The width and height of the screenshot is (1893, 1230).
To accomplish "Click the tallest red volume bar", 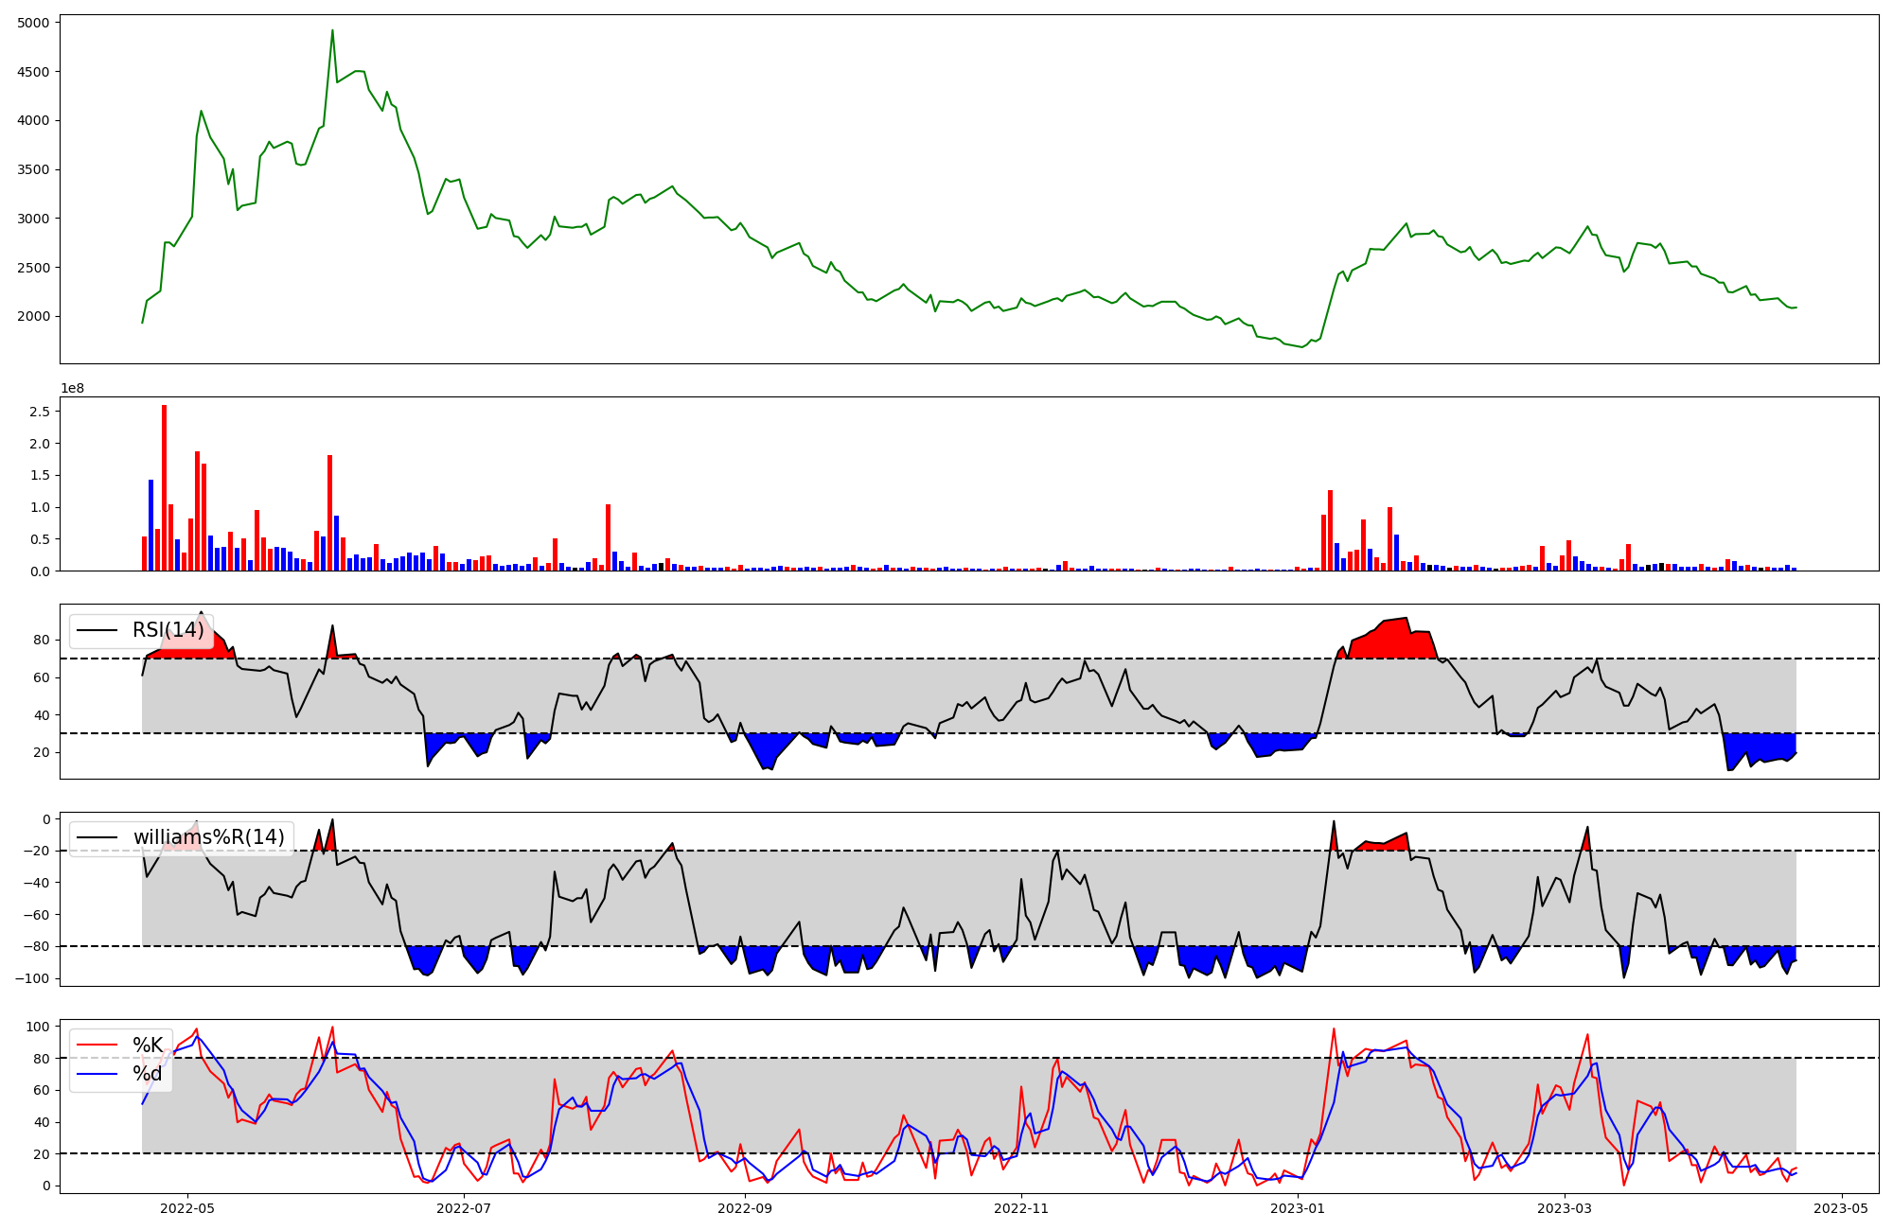I will 165,487.
